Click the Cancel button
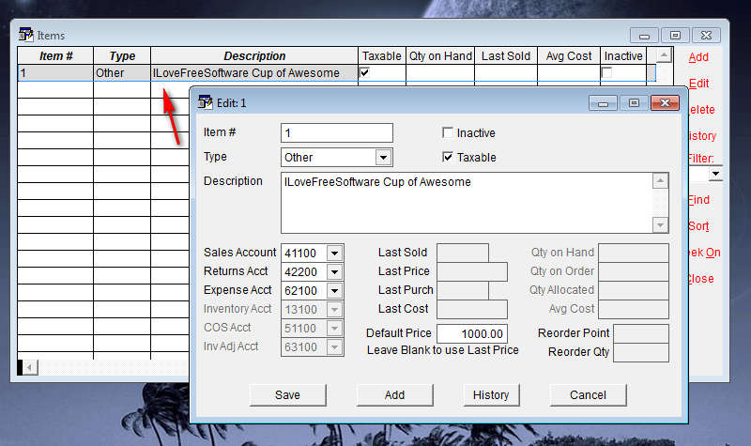This screenshot has height=446, width=751. click(x=588, y=394)
